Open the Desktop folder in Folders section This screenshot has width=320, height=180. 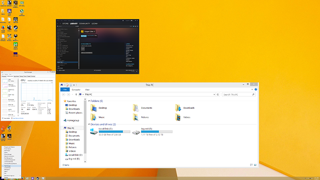pos(94,108)
